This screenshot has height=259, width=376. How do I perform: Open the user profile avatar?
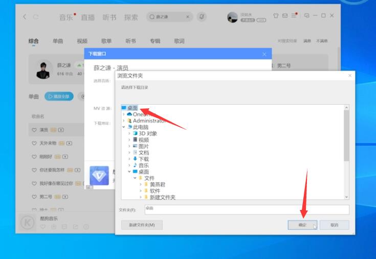tap(232, 17)
